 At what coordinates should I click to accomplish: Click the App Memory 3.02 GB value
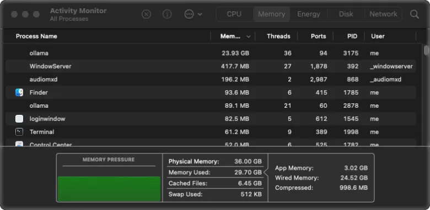[x=356, y=168]
